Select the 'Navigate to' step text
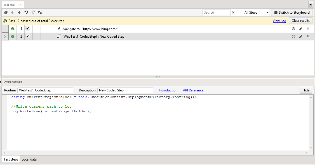 [x=90, y=29]
